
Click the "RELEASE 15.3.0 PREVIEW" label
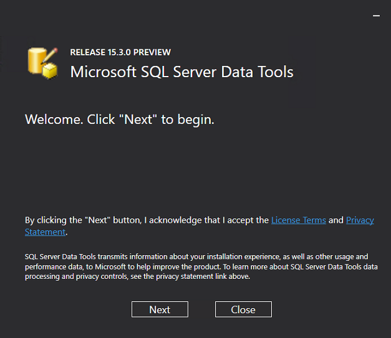pyautogui.click(x=120, y=52)
